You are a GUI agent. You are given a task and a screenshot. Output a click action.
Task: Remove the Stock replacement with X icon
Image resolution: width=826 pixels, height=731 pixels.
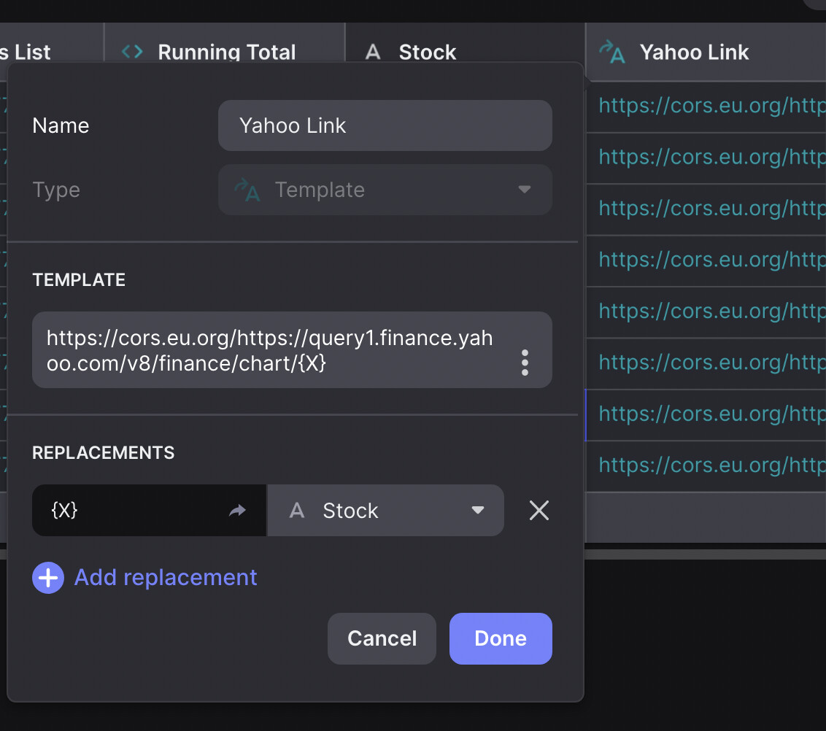point(539,511)
